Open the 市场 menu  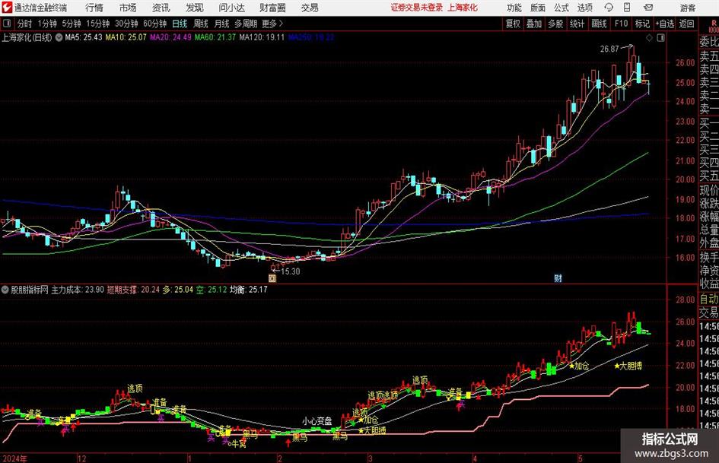[128, 8]
